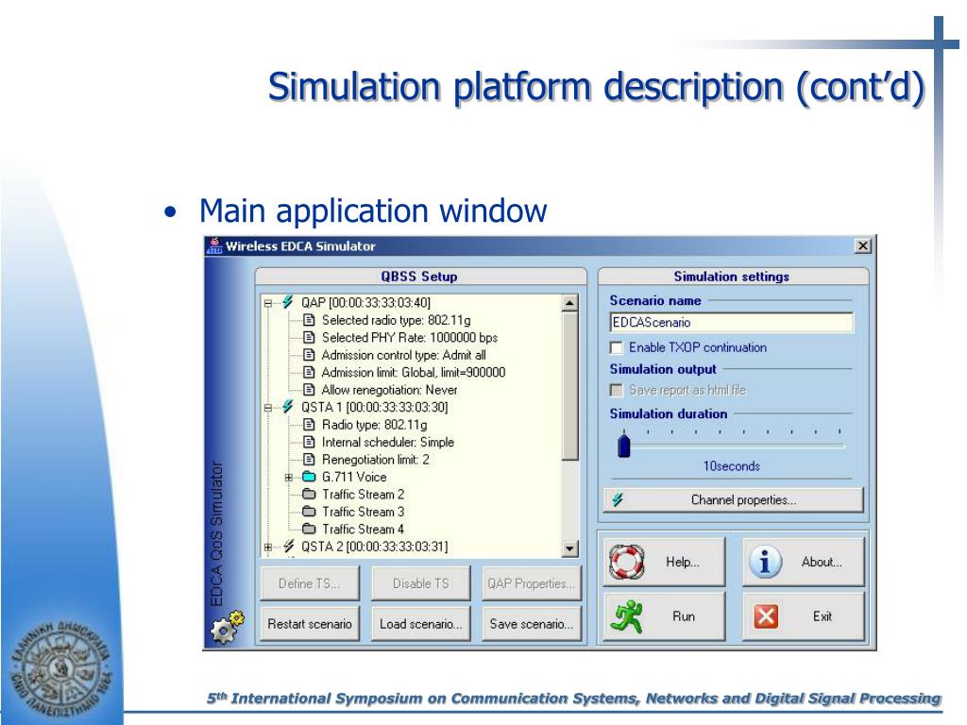Expand the QSTA 2 tree node
This screenshot has width=967, height=725.
tap(268, 547)
